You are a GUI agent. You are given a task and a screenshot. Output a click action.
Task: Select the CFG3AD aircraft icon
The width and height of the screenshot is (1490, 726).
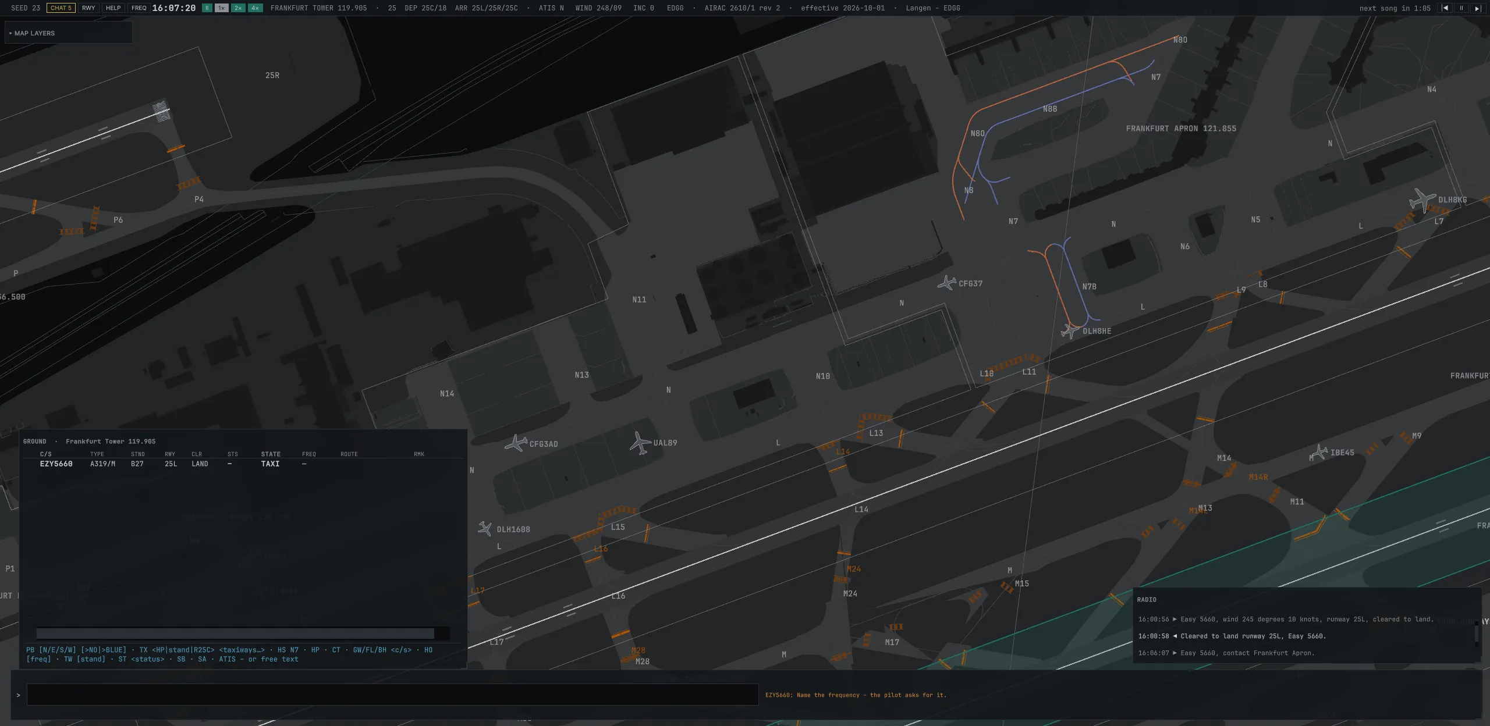516,443
